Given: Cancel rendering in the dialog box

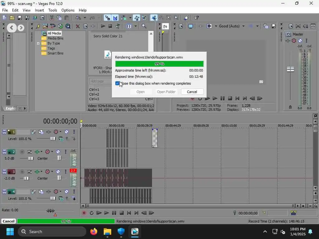Looking at the screenshot, I should click(x=192, y=92).
